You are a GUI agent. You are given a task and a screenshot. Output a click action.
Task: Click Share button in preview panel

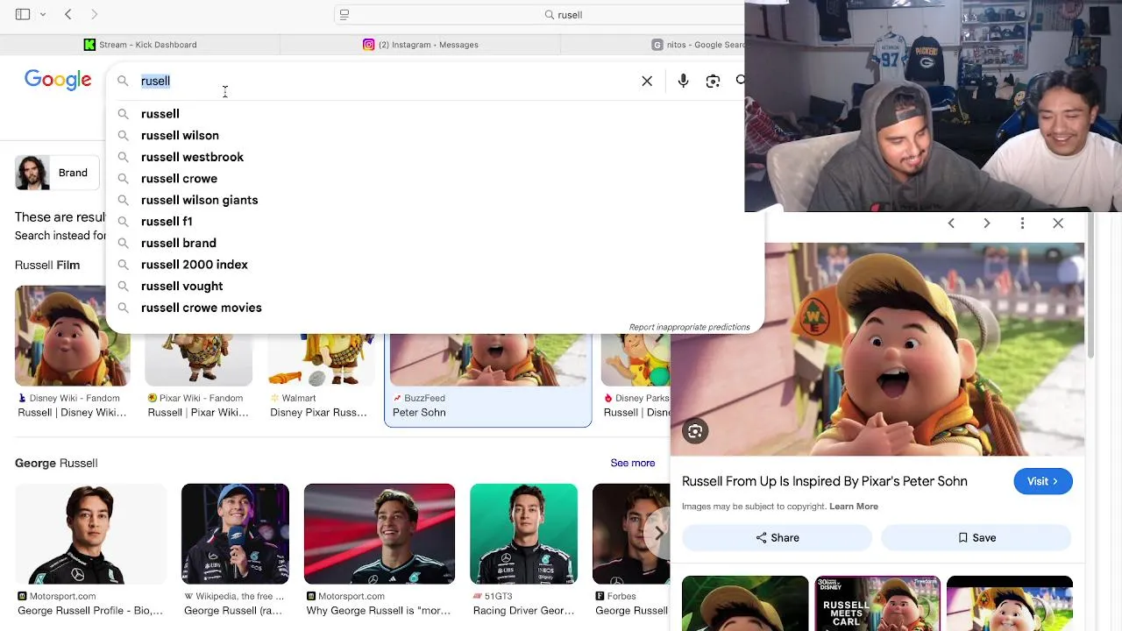point(778,538)
